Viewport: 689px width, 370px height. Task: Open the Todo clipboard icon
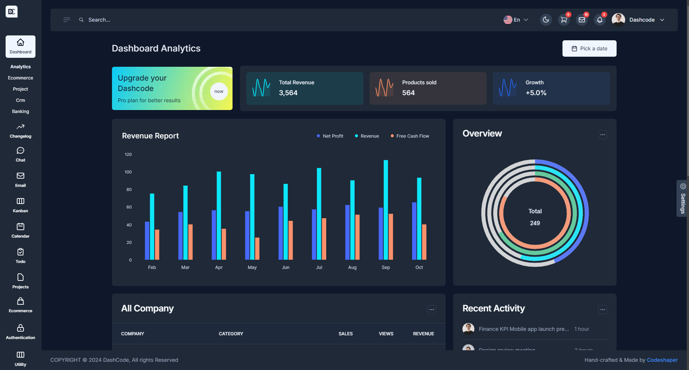[21, 252]
